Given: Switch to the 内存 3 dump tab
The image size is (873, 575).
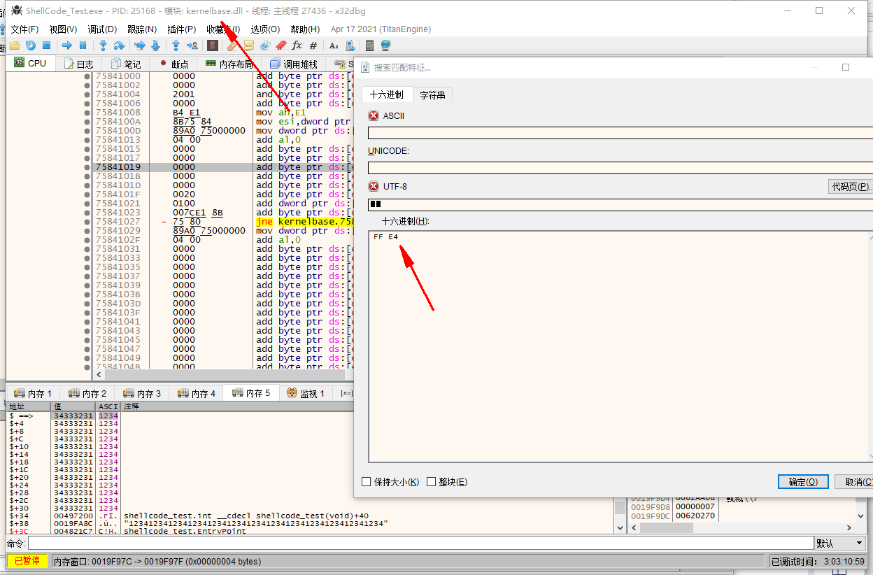Looking at the screenshot, I should [x=141, y=393].
